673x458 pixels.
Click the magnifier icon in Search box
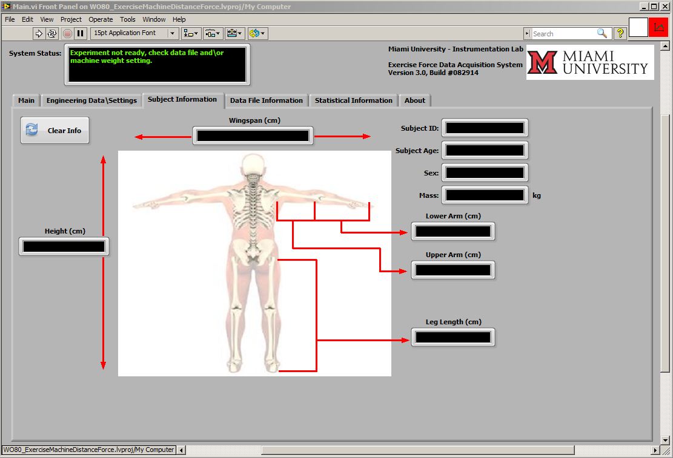tap(602, 33)
